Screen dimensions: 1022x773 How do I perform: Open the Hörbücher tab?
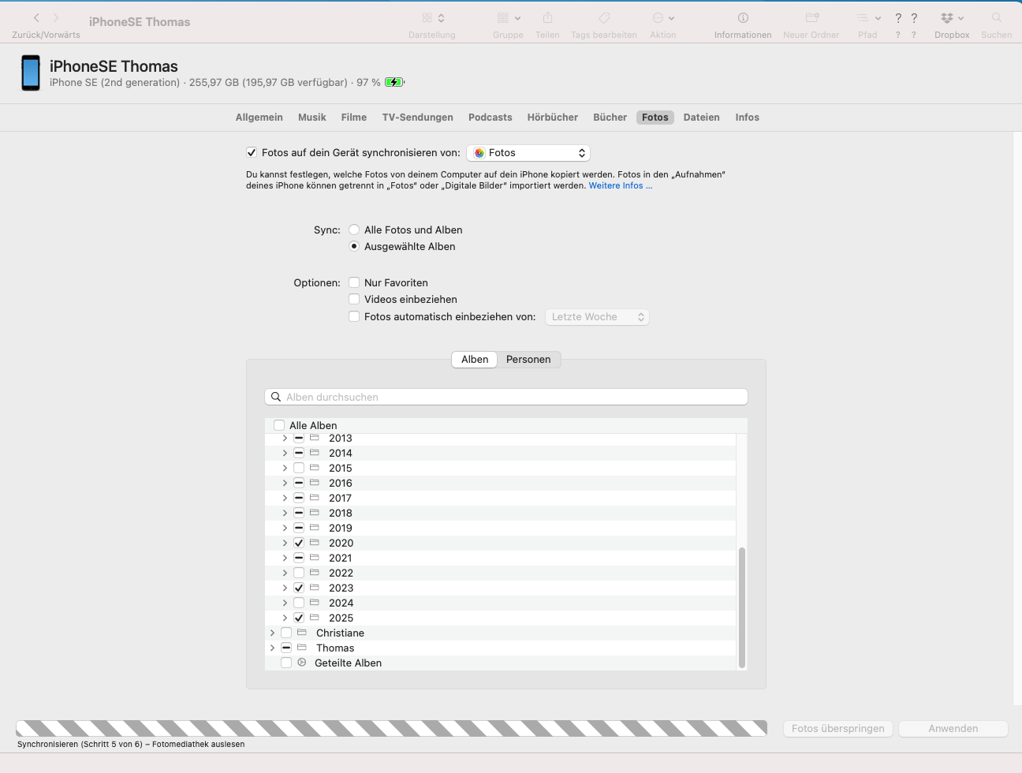tap(553, 118)
